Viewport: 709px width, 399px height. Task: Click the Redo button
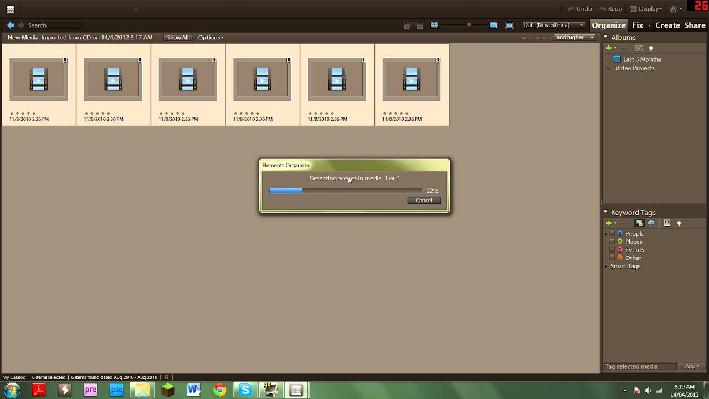610,9
